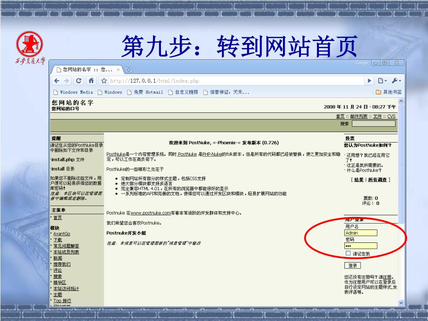Open 搜索 module link in sidebar
Image resolution: width=428 pixels, height=321 pixels.
(x=58, y=276)
